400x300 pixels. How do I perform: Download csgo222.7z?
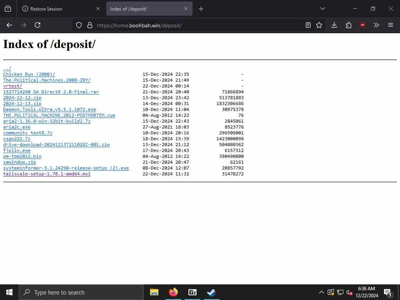(x=16, y=139)
